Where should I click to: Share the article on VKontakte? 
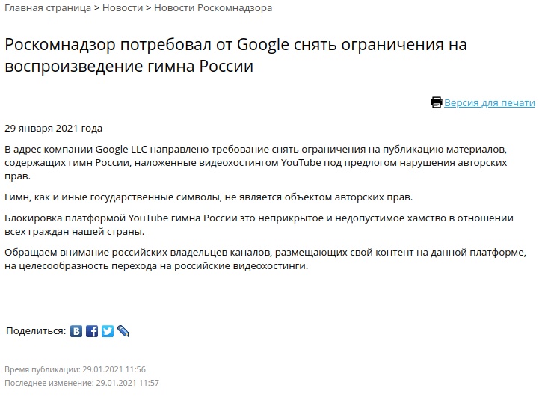click(x=76, y=331)
